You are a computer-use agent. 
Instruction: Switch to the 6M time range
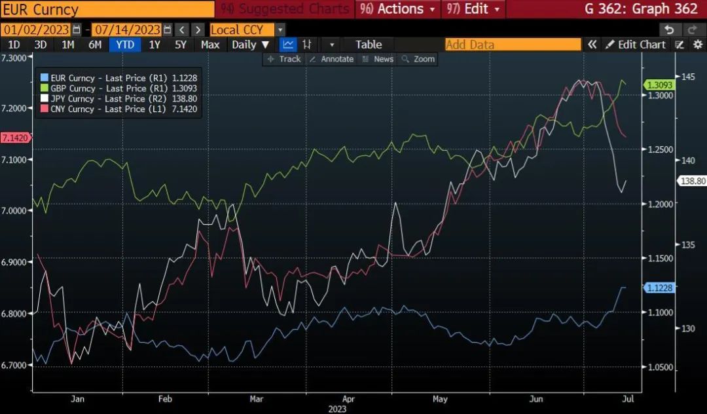95,45
